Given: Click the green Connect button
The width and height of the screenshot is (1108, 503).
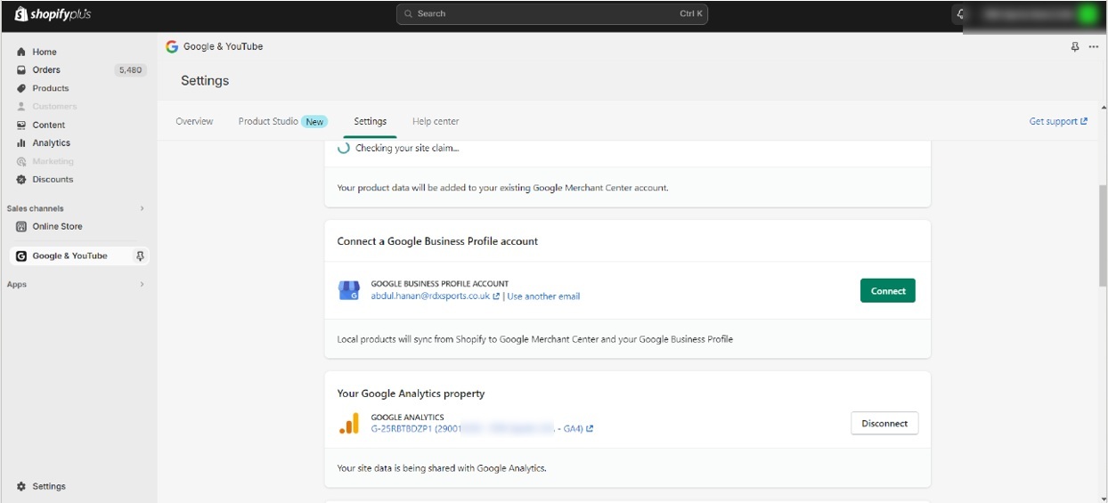Looking at the screenshot, I should point(888,291).
